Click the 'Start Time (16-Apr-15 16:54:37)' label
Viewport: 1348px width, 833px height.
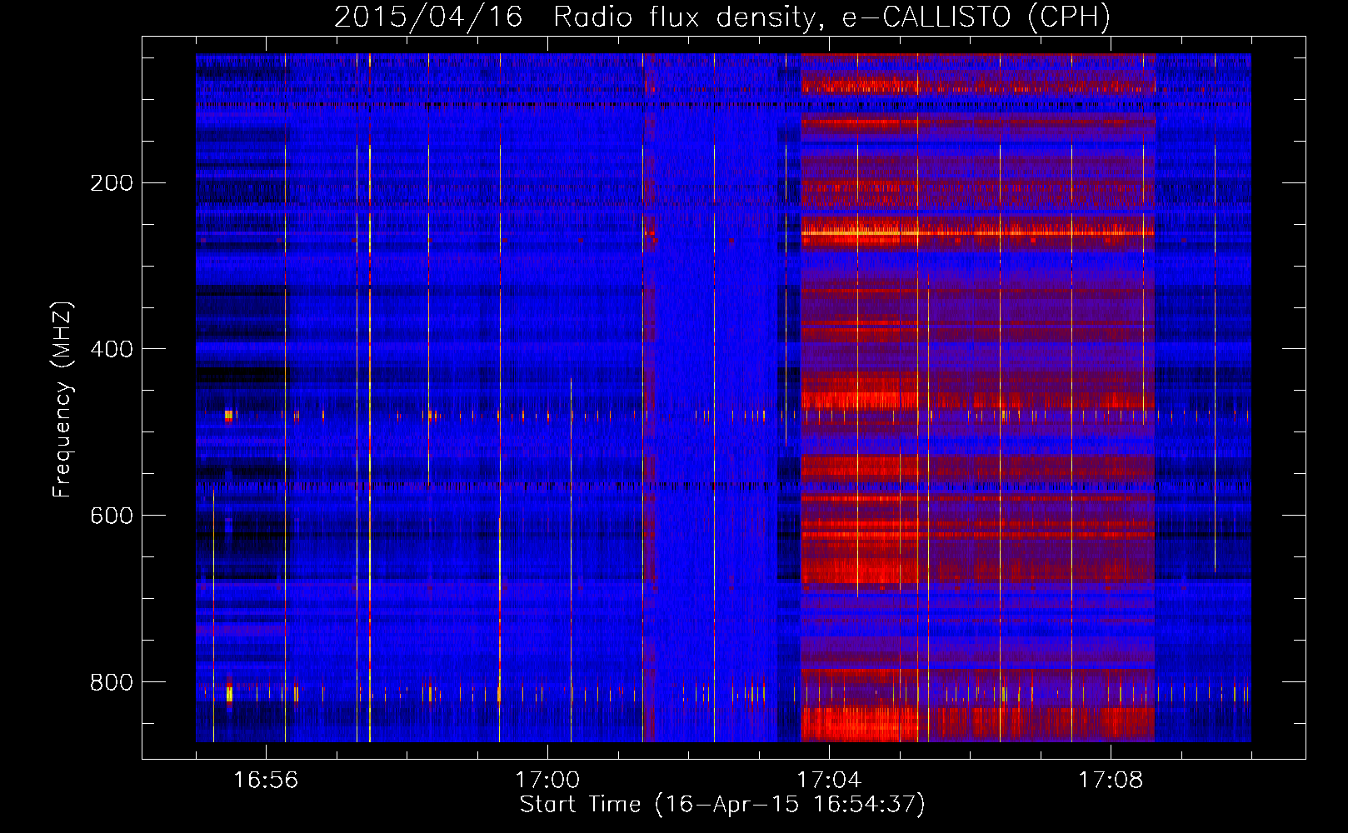point(722,805)
